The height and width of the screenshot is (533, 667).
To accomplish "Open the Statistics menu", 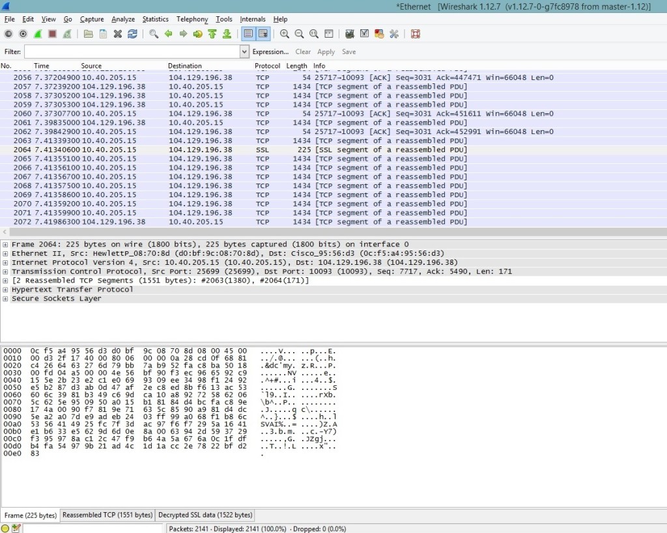I will pyautogui.click(x=155, y=19).
